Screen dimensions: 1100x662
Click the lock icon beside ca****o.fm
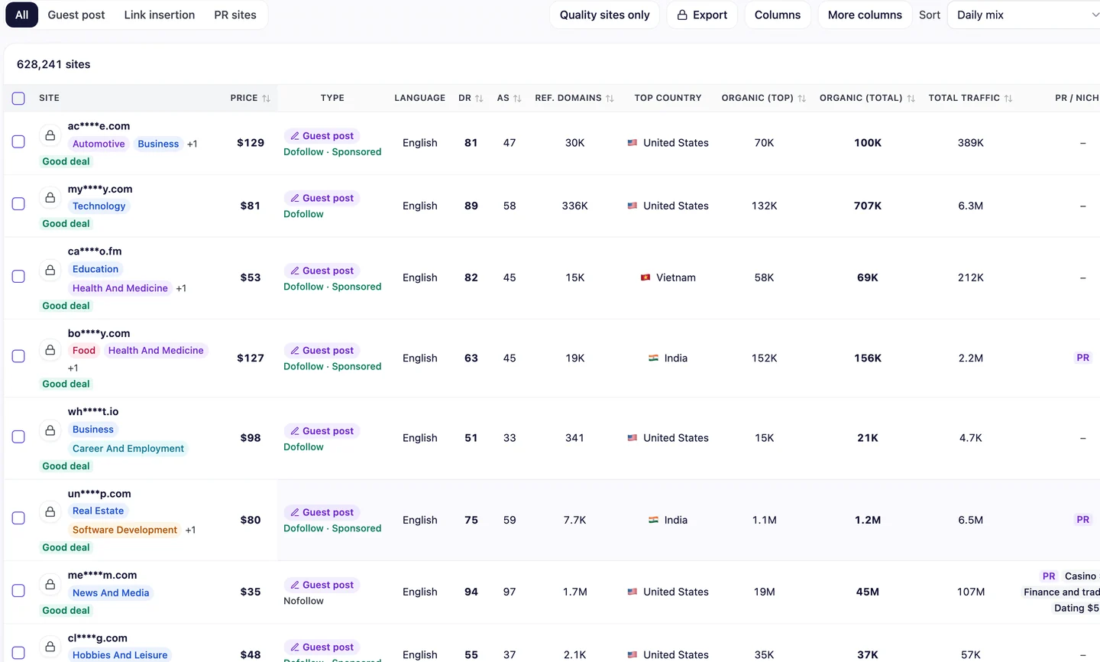point(50,270)
